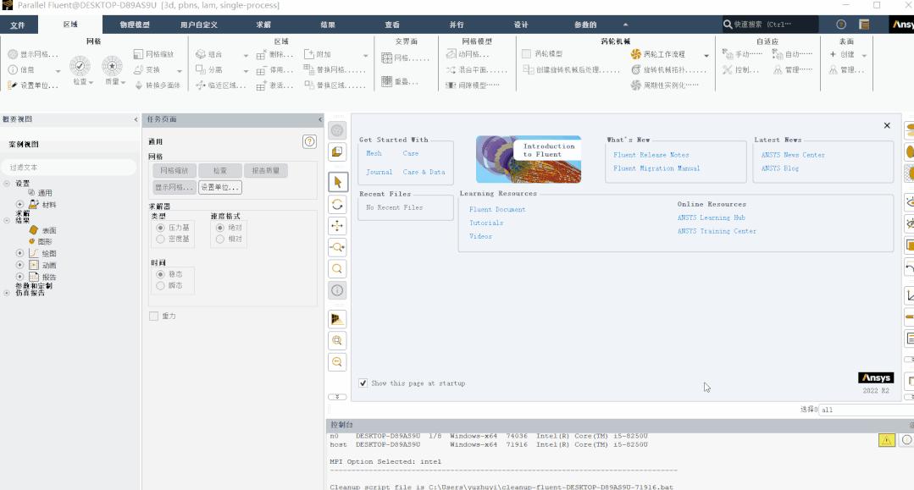Screen dimensions: 914x490
Task: Collapse the 设置 tree node
Action: pyautogui.click(x=7, y=184)
